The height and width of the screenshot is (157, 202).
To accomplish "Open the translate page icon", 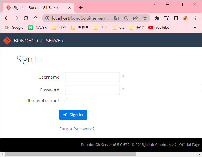I will (x=116, y=18).
